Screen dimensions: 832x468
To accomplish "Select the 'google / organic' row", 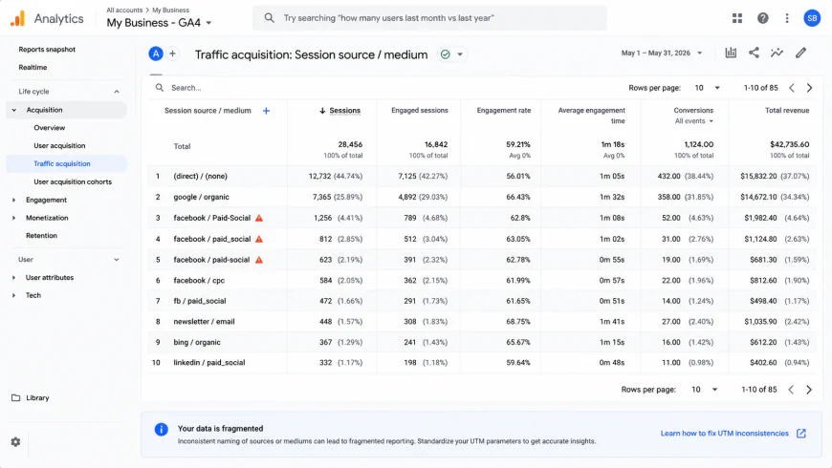I will click(x=482, y=197).
